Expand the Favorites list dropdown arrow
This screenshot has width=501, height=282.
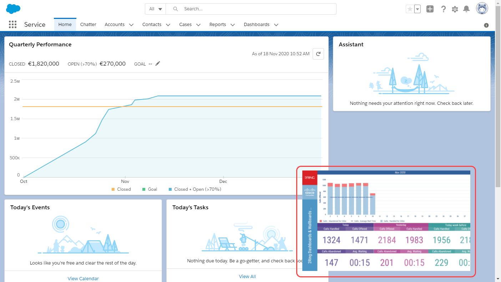click(x=417, y=9)
